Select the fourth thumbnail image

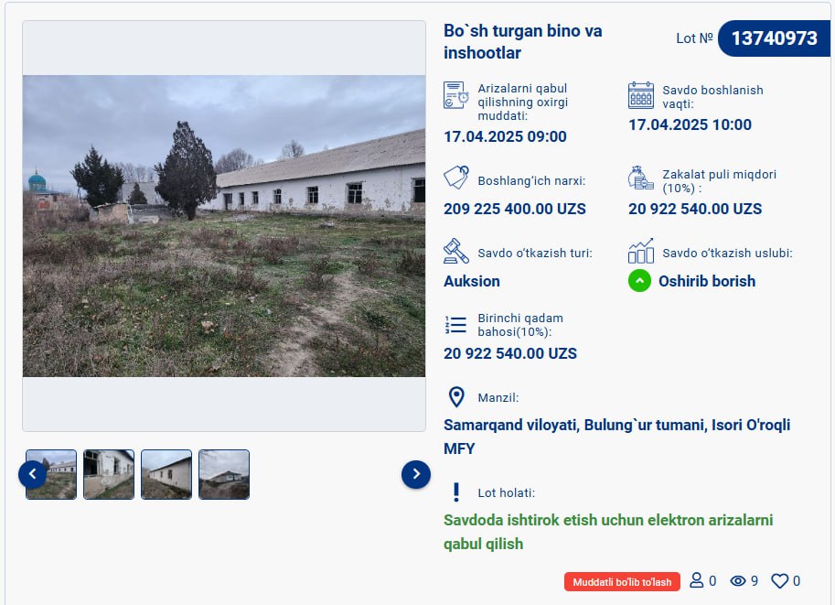point(224,474)
